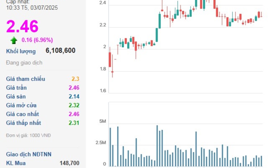
Task: Click the Đơn vị giá: 1000 VNĐ note
Action: [x=28, y=135]
